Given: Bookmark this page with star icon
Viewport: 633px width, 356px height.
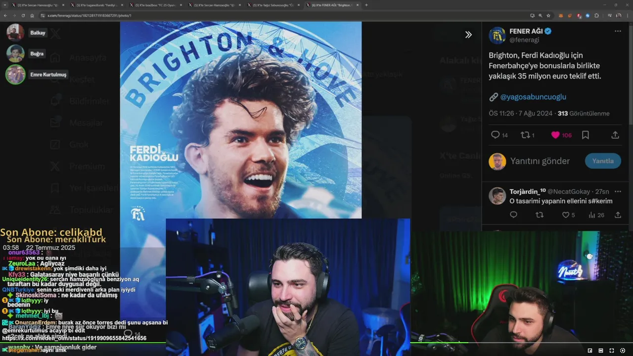Looking at the screenshot, I should coord(548,15).
